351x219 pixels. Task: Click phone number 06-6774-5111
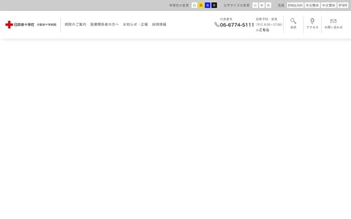click(x=237, y=25)
